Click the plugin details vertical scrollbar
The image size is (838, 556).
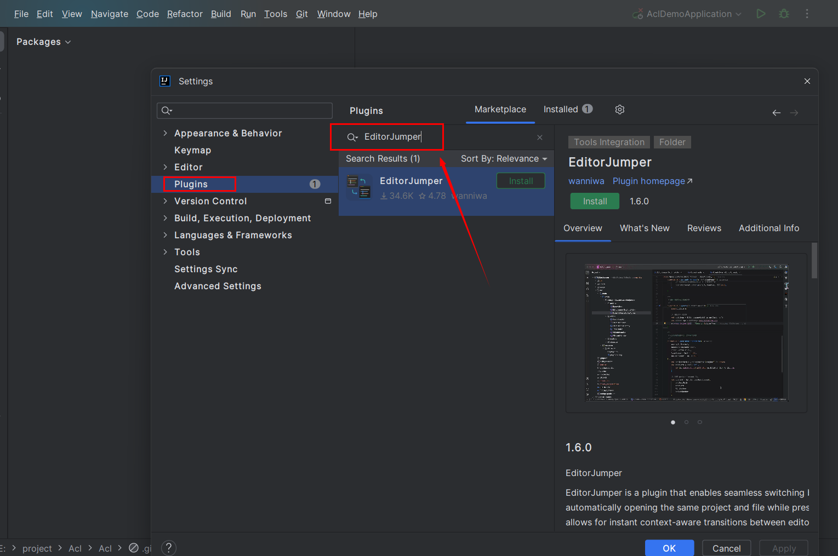click(x=814, y=261)
